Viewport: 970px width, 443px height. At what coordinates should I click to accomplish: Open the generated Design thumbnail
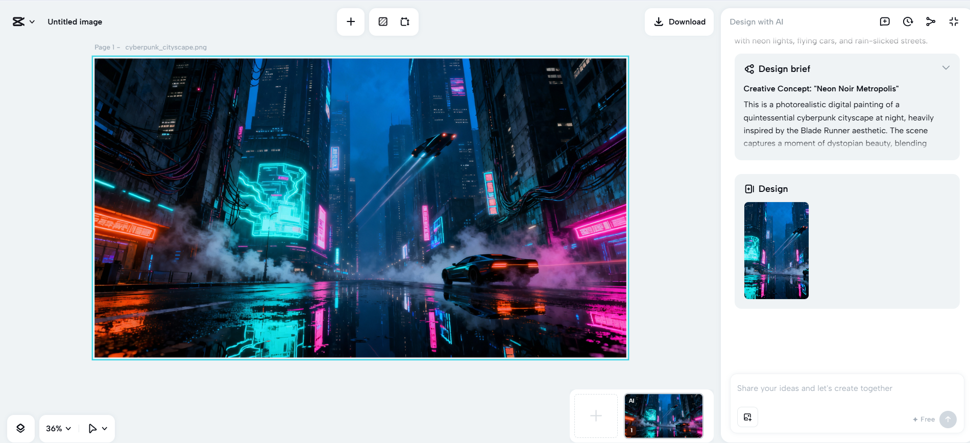point(777,251)
